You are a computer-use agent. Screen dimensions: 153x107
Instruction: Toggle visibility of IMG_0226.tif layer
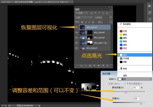pyautogui.click(x=77, y=48)
